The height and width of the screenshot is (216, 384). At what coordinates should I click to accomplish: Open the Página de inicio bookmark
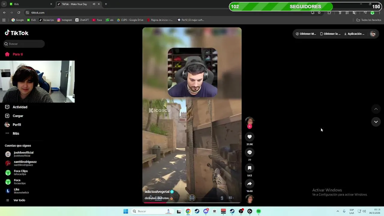160,20
